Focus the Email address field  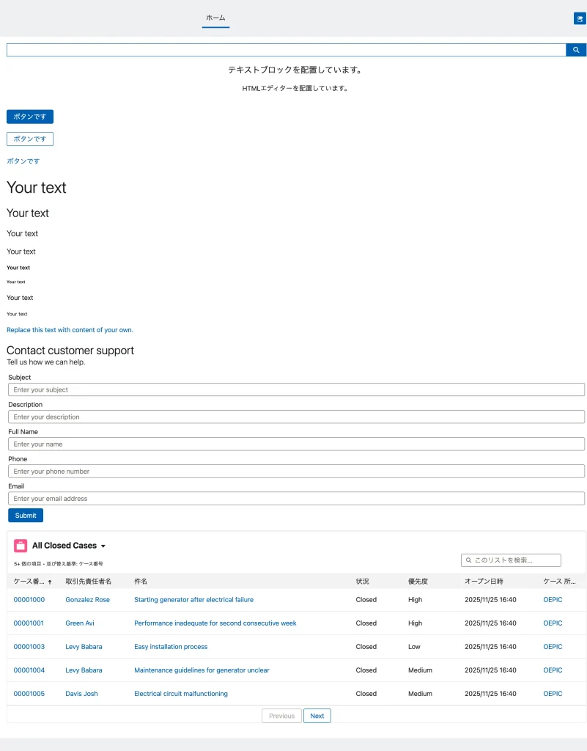click(x=296, y=499)
